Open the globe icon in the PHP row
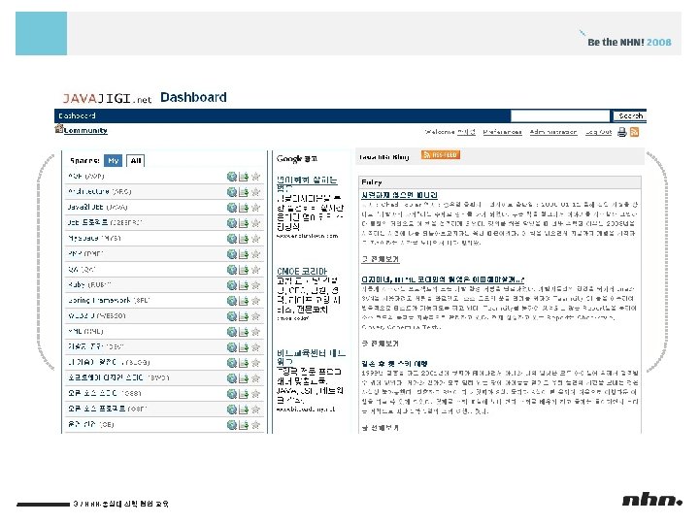Image resolution: width=699 pixels, height=524 pixels. point(232,254)
